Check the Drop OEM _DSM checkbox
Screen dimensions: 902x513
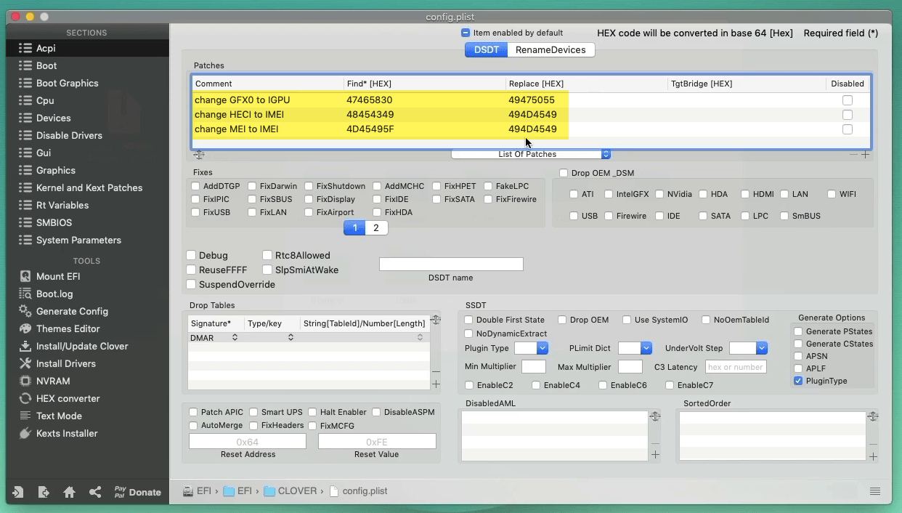click(564, 173)
